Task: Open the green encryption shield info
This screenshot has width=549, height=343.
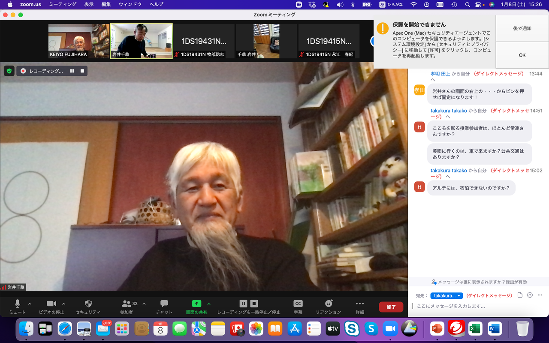Action: [x=9, y=71]
